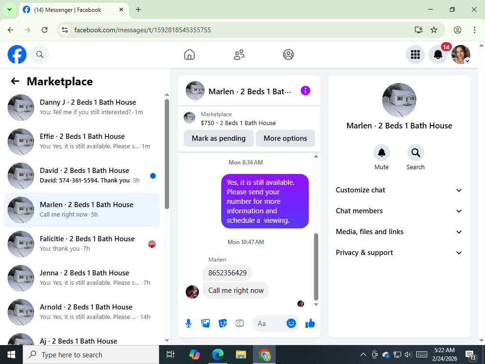Open the account profile picture menu
The height and width of the screenshot is (364, 485).
click(x=460, y=55)
